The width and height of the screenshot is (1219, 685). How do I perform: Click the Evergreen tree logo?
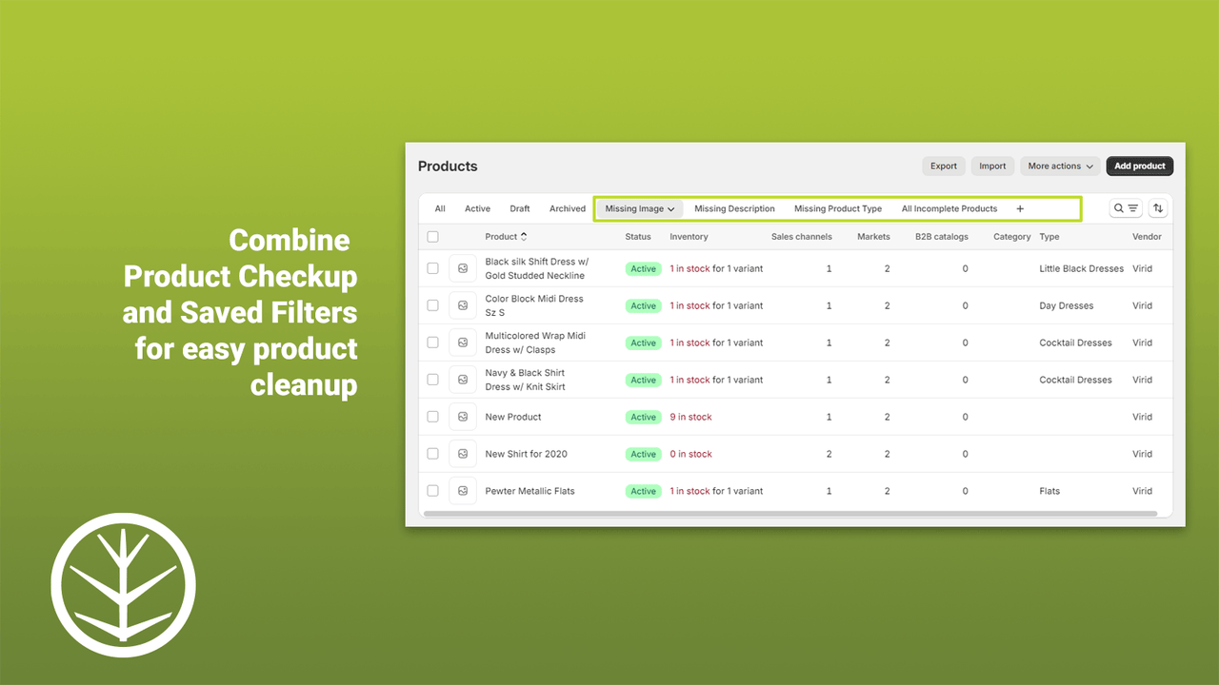(x=123, y=585)
